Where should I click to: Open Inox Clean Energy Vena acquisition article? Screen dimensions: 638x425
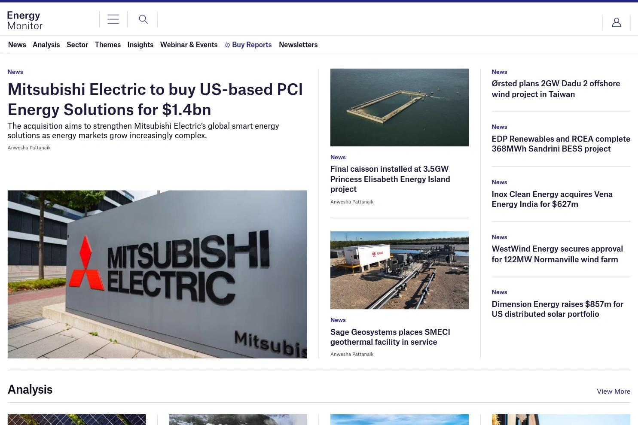tap(552, 199)
